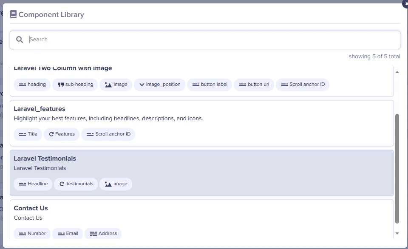
Task: Click Scroll anchor ID chip in Two Column
Action: tap(303, 85)
